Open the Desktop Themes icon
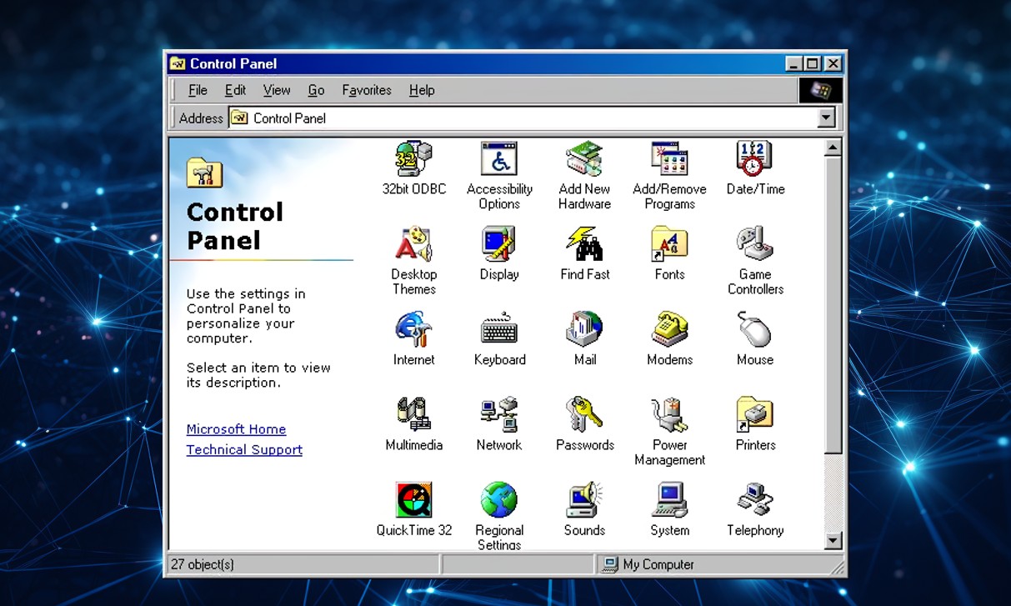This screenshot has width=1011, height=606. point(413,244)
